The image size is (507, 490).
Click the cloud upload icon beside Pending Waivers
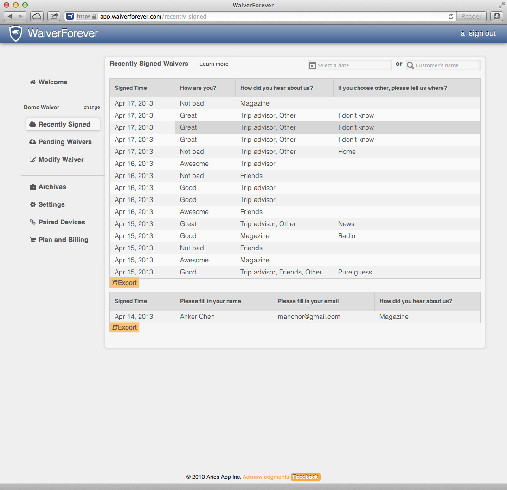click(32, 142)
